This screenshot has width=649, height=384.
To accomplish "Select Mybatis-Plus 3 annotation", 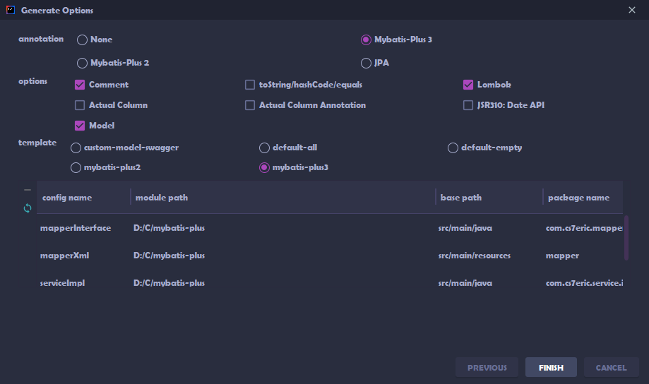I will 366,40.
